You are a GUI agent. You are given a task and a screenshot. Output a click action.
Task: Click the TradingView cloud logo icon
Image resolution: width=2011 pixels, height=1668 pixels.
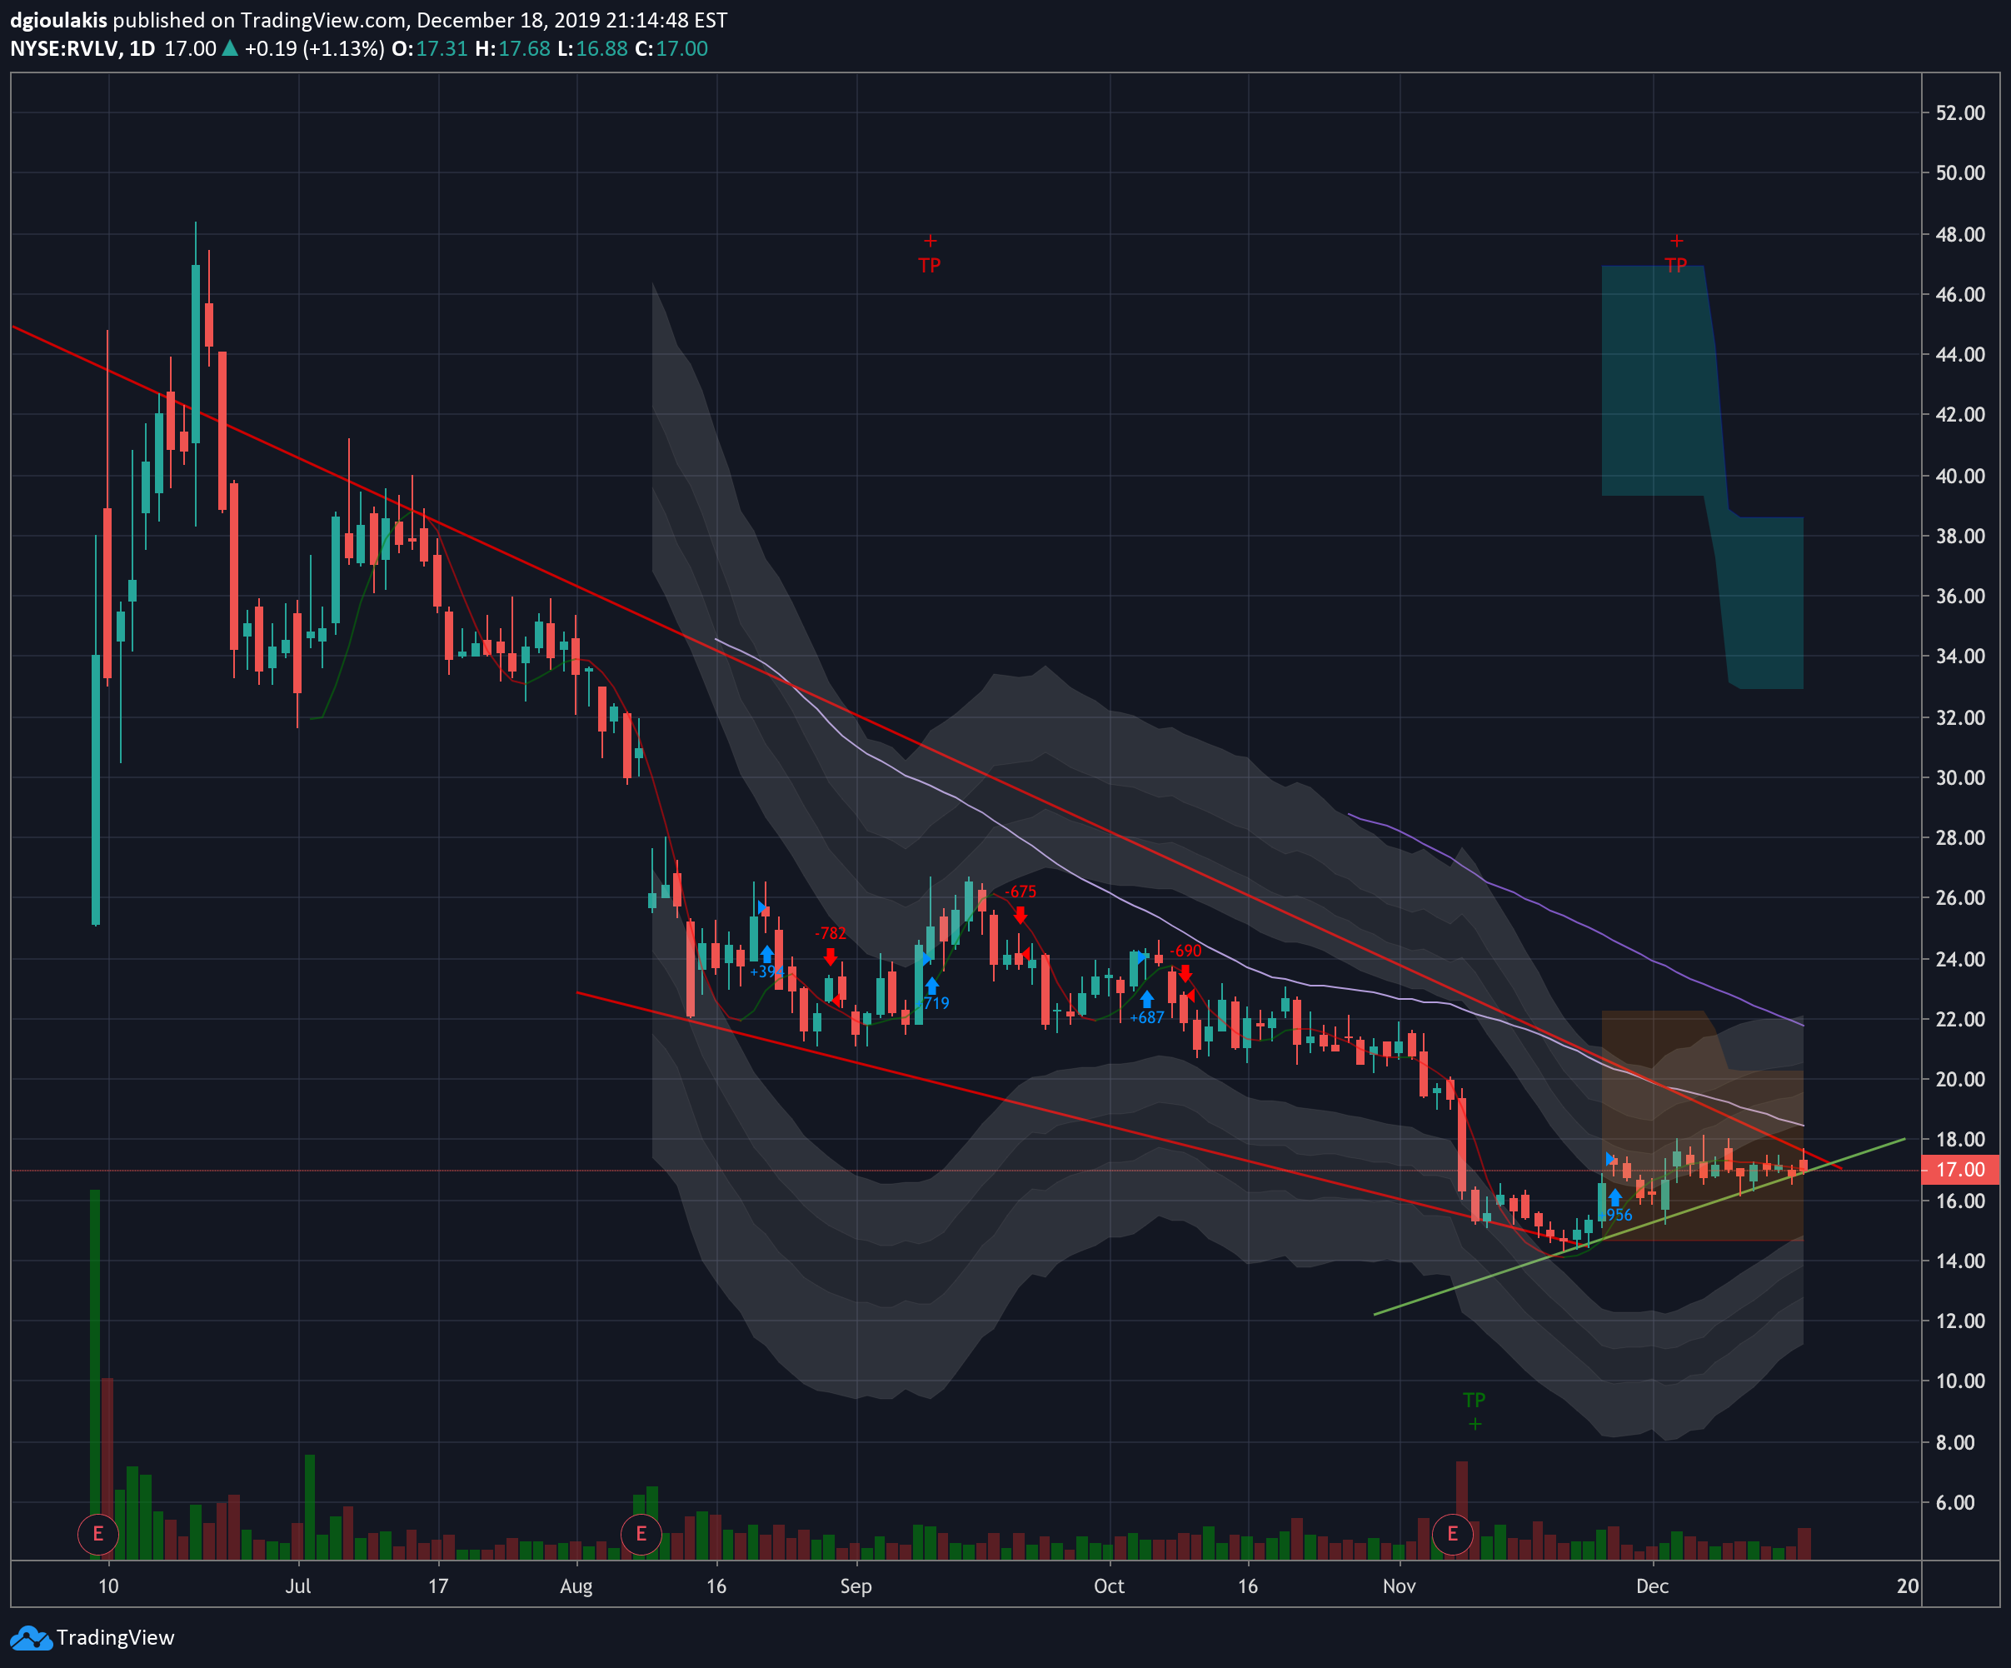coord(31,1637)
